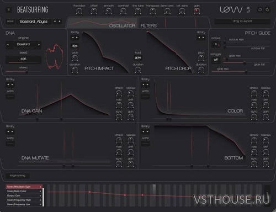Click the contrast knob
The image size is (276, 212).
click(123, 12)
